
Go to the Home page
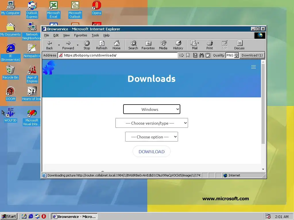pos(117,45)
